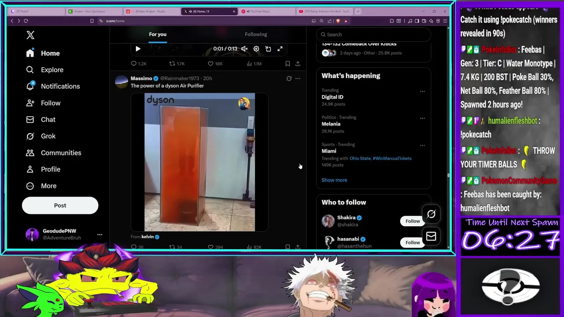Open floating messages envelope button

click(x=431, y=237)
